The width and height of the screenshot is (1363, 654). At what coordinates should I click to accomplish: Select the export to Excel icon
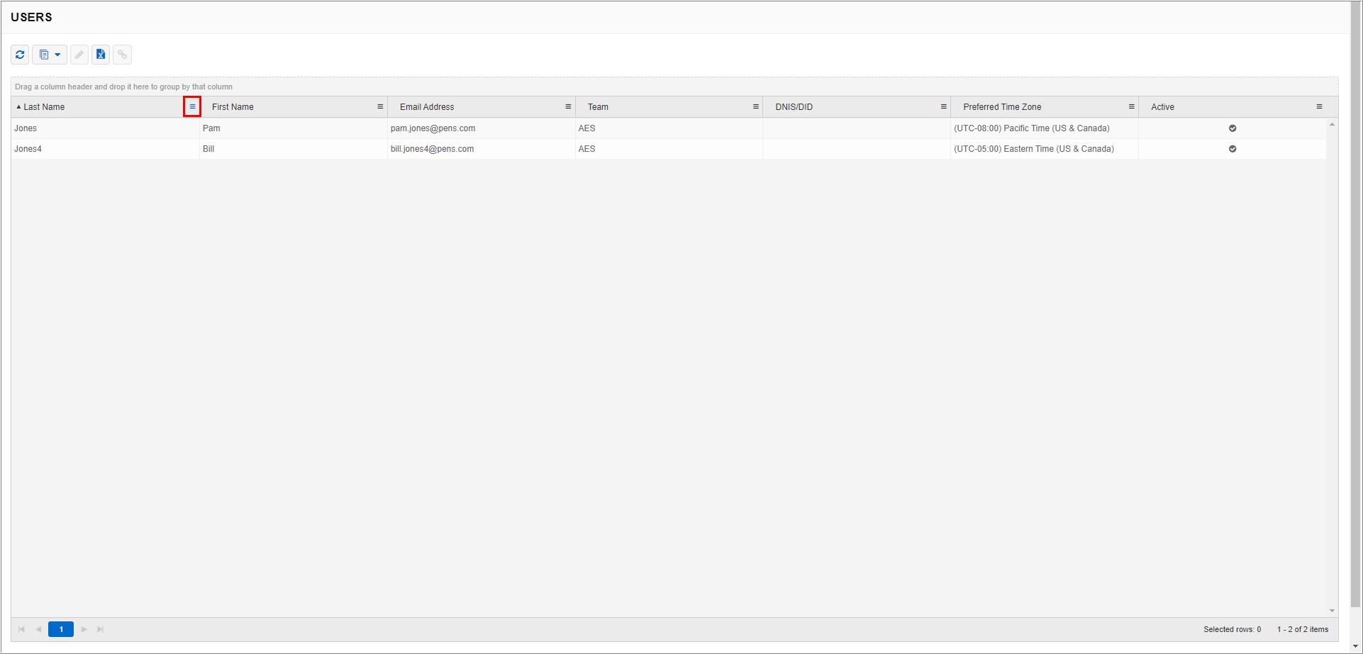click(x=101, y=55)
